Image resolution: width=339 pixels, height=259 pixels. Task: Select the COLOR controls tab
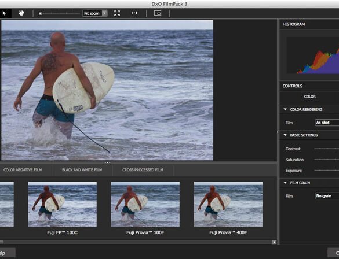(x=310, y=97)
